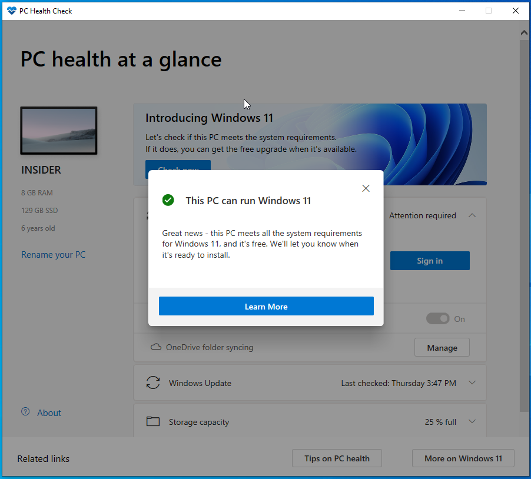Click Rename your PC link

pyautogui.click(x=54, y=255)
